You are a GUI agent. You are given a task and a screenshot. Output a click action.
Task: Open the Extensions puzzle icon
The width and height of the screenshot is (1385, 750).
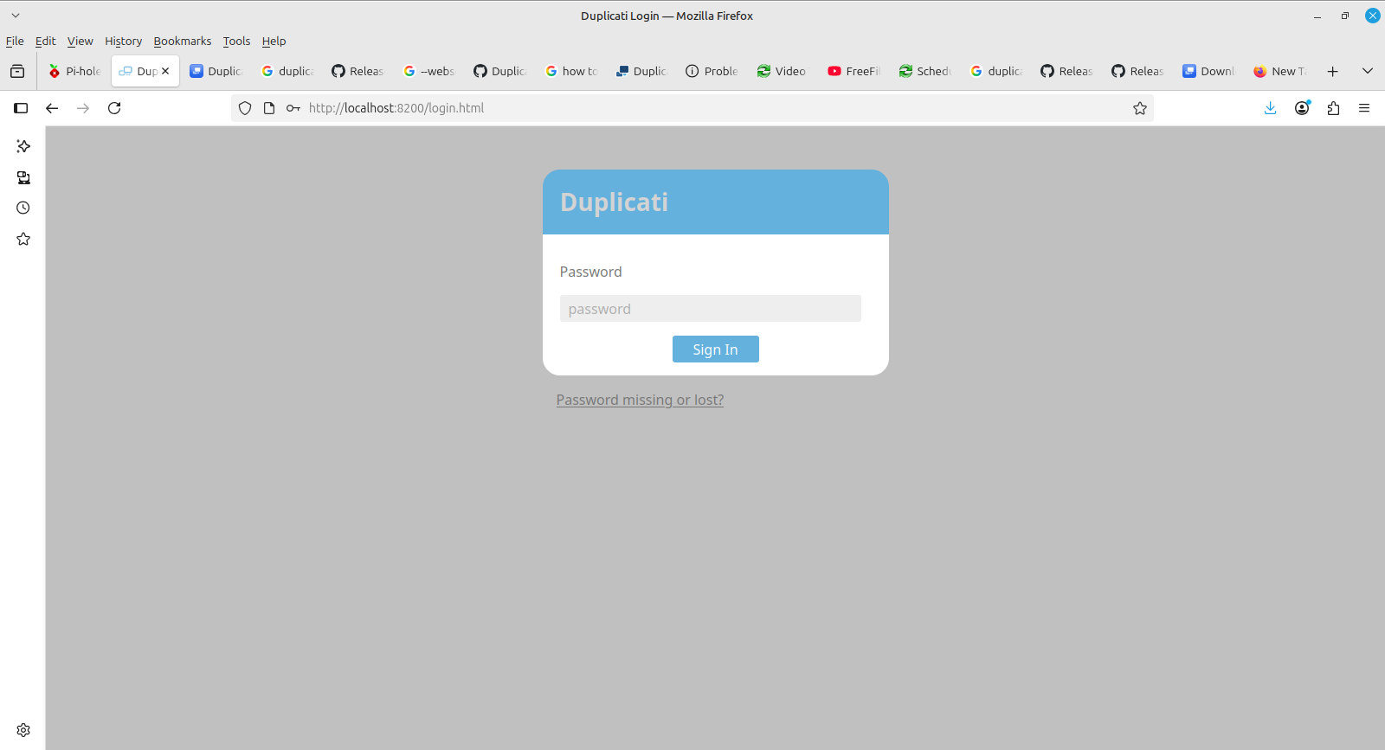point(1333,108)
